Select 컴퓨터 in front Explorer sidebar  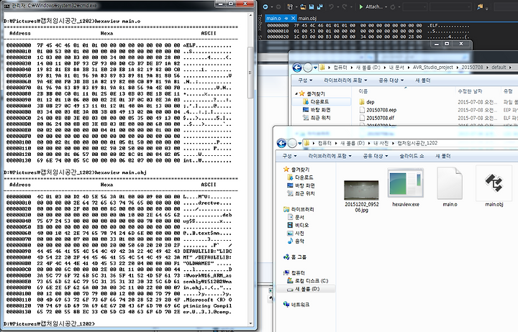click(x=294, y=272)
